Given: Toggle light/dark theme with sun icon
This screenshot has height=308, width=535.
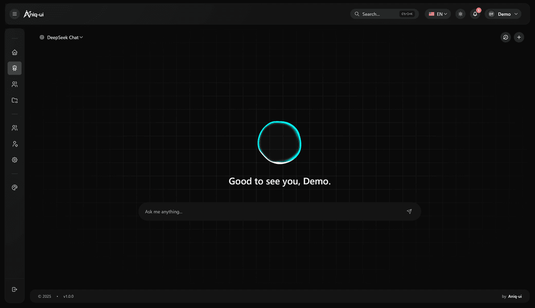Looking at the screenshot, I should click(461, 14).
